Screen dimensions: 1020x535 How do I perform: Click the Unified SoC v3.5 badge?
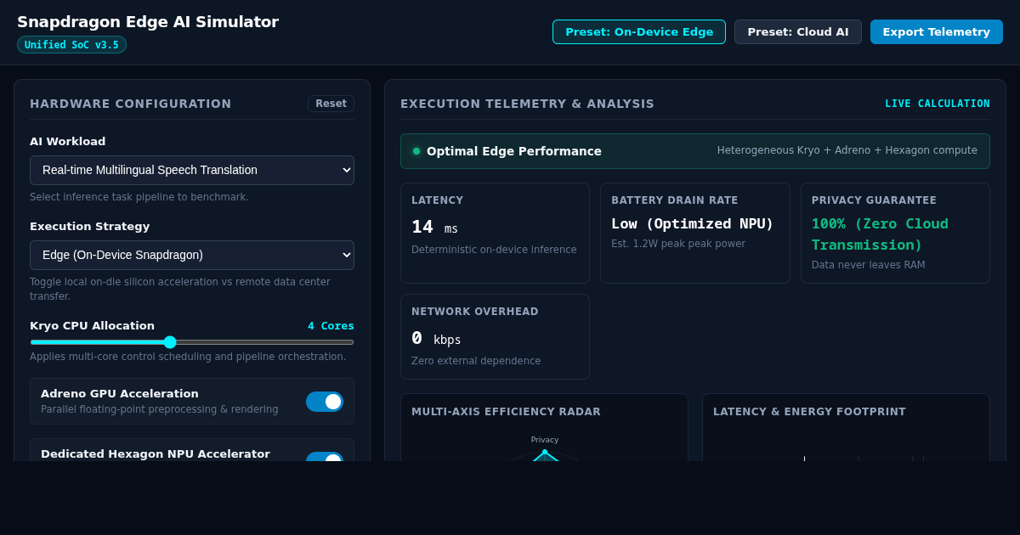pyautogui.click(x=71, y=45)
